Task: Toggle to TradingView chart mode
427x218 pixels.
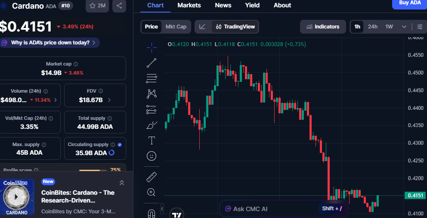Action: coord(235,27)
